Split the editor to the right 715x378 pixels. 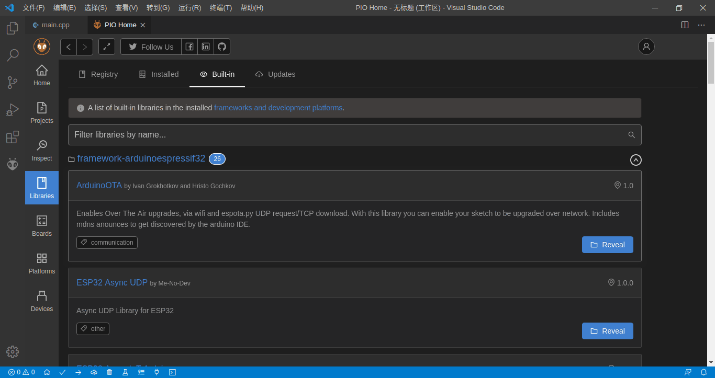pyautogui.click(x=685, y=25)
